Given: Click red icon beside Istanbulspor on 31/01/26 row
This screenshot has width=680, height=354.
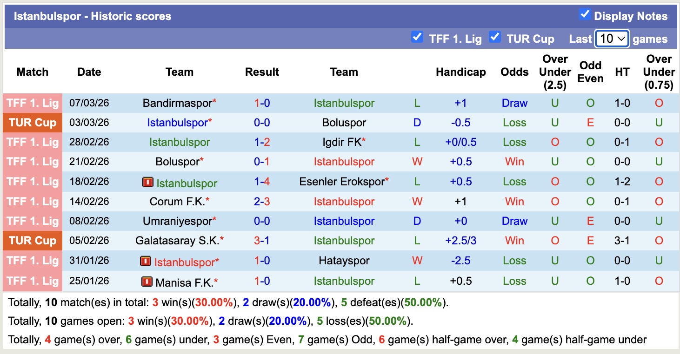Looking at the screenshot, I should click(x=146, y=262).
